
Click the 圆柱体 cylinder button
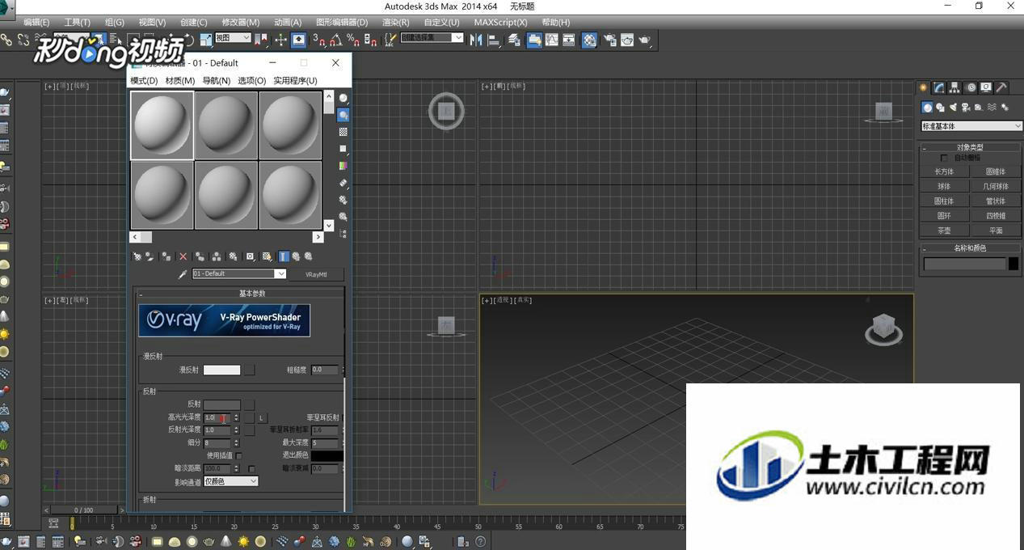pos(944,201)
